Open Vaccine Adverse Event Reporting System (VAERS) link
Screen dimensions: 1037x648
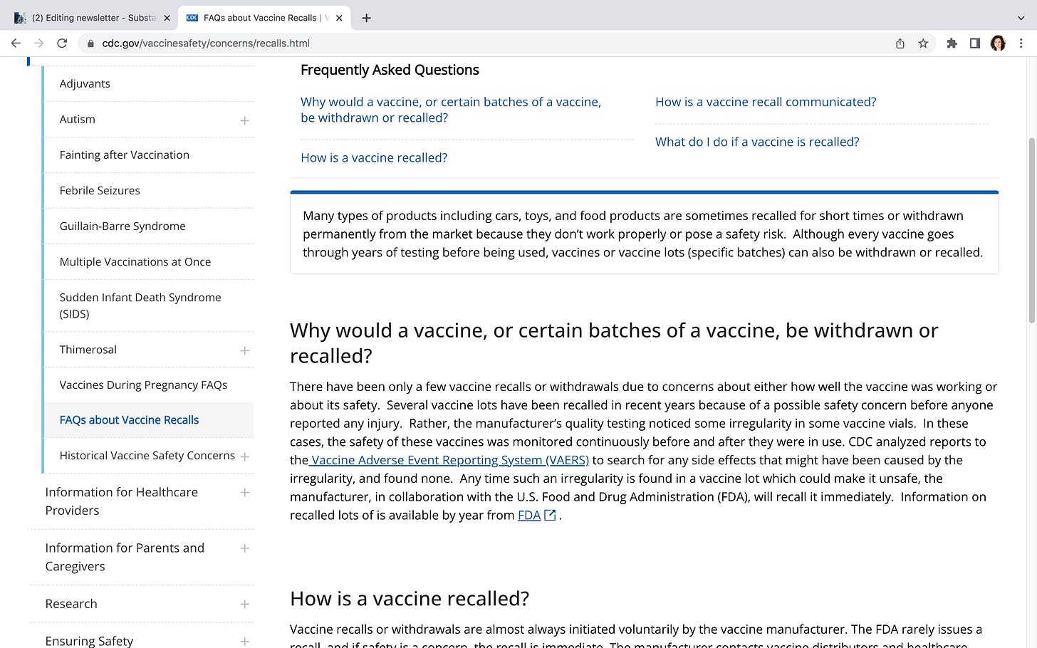point(450,460)
